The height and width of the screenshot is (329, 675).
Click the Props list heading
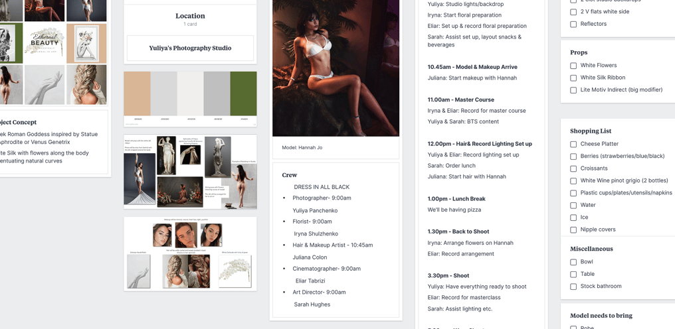click(579, 52)
